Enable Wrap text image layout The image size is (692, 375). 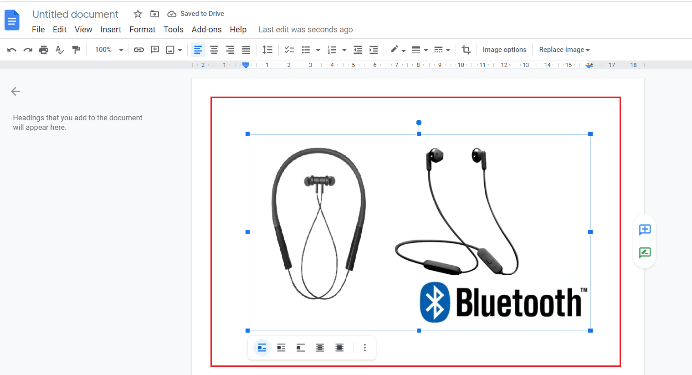click(x=281, y=348)
